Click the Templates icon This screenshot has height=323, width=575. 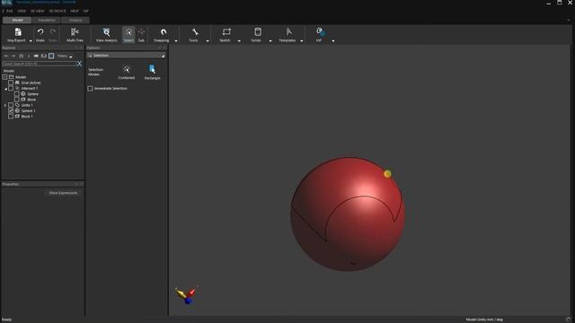point(289,32)
